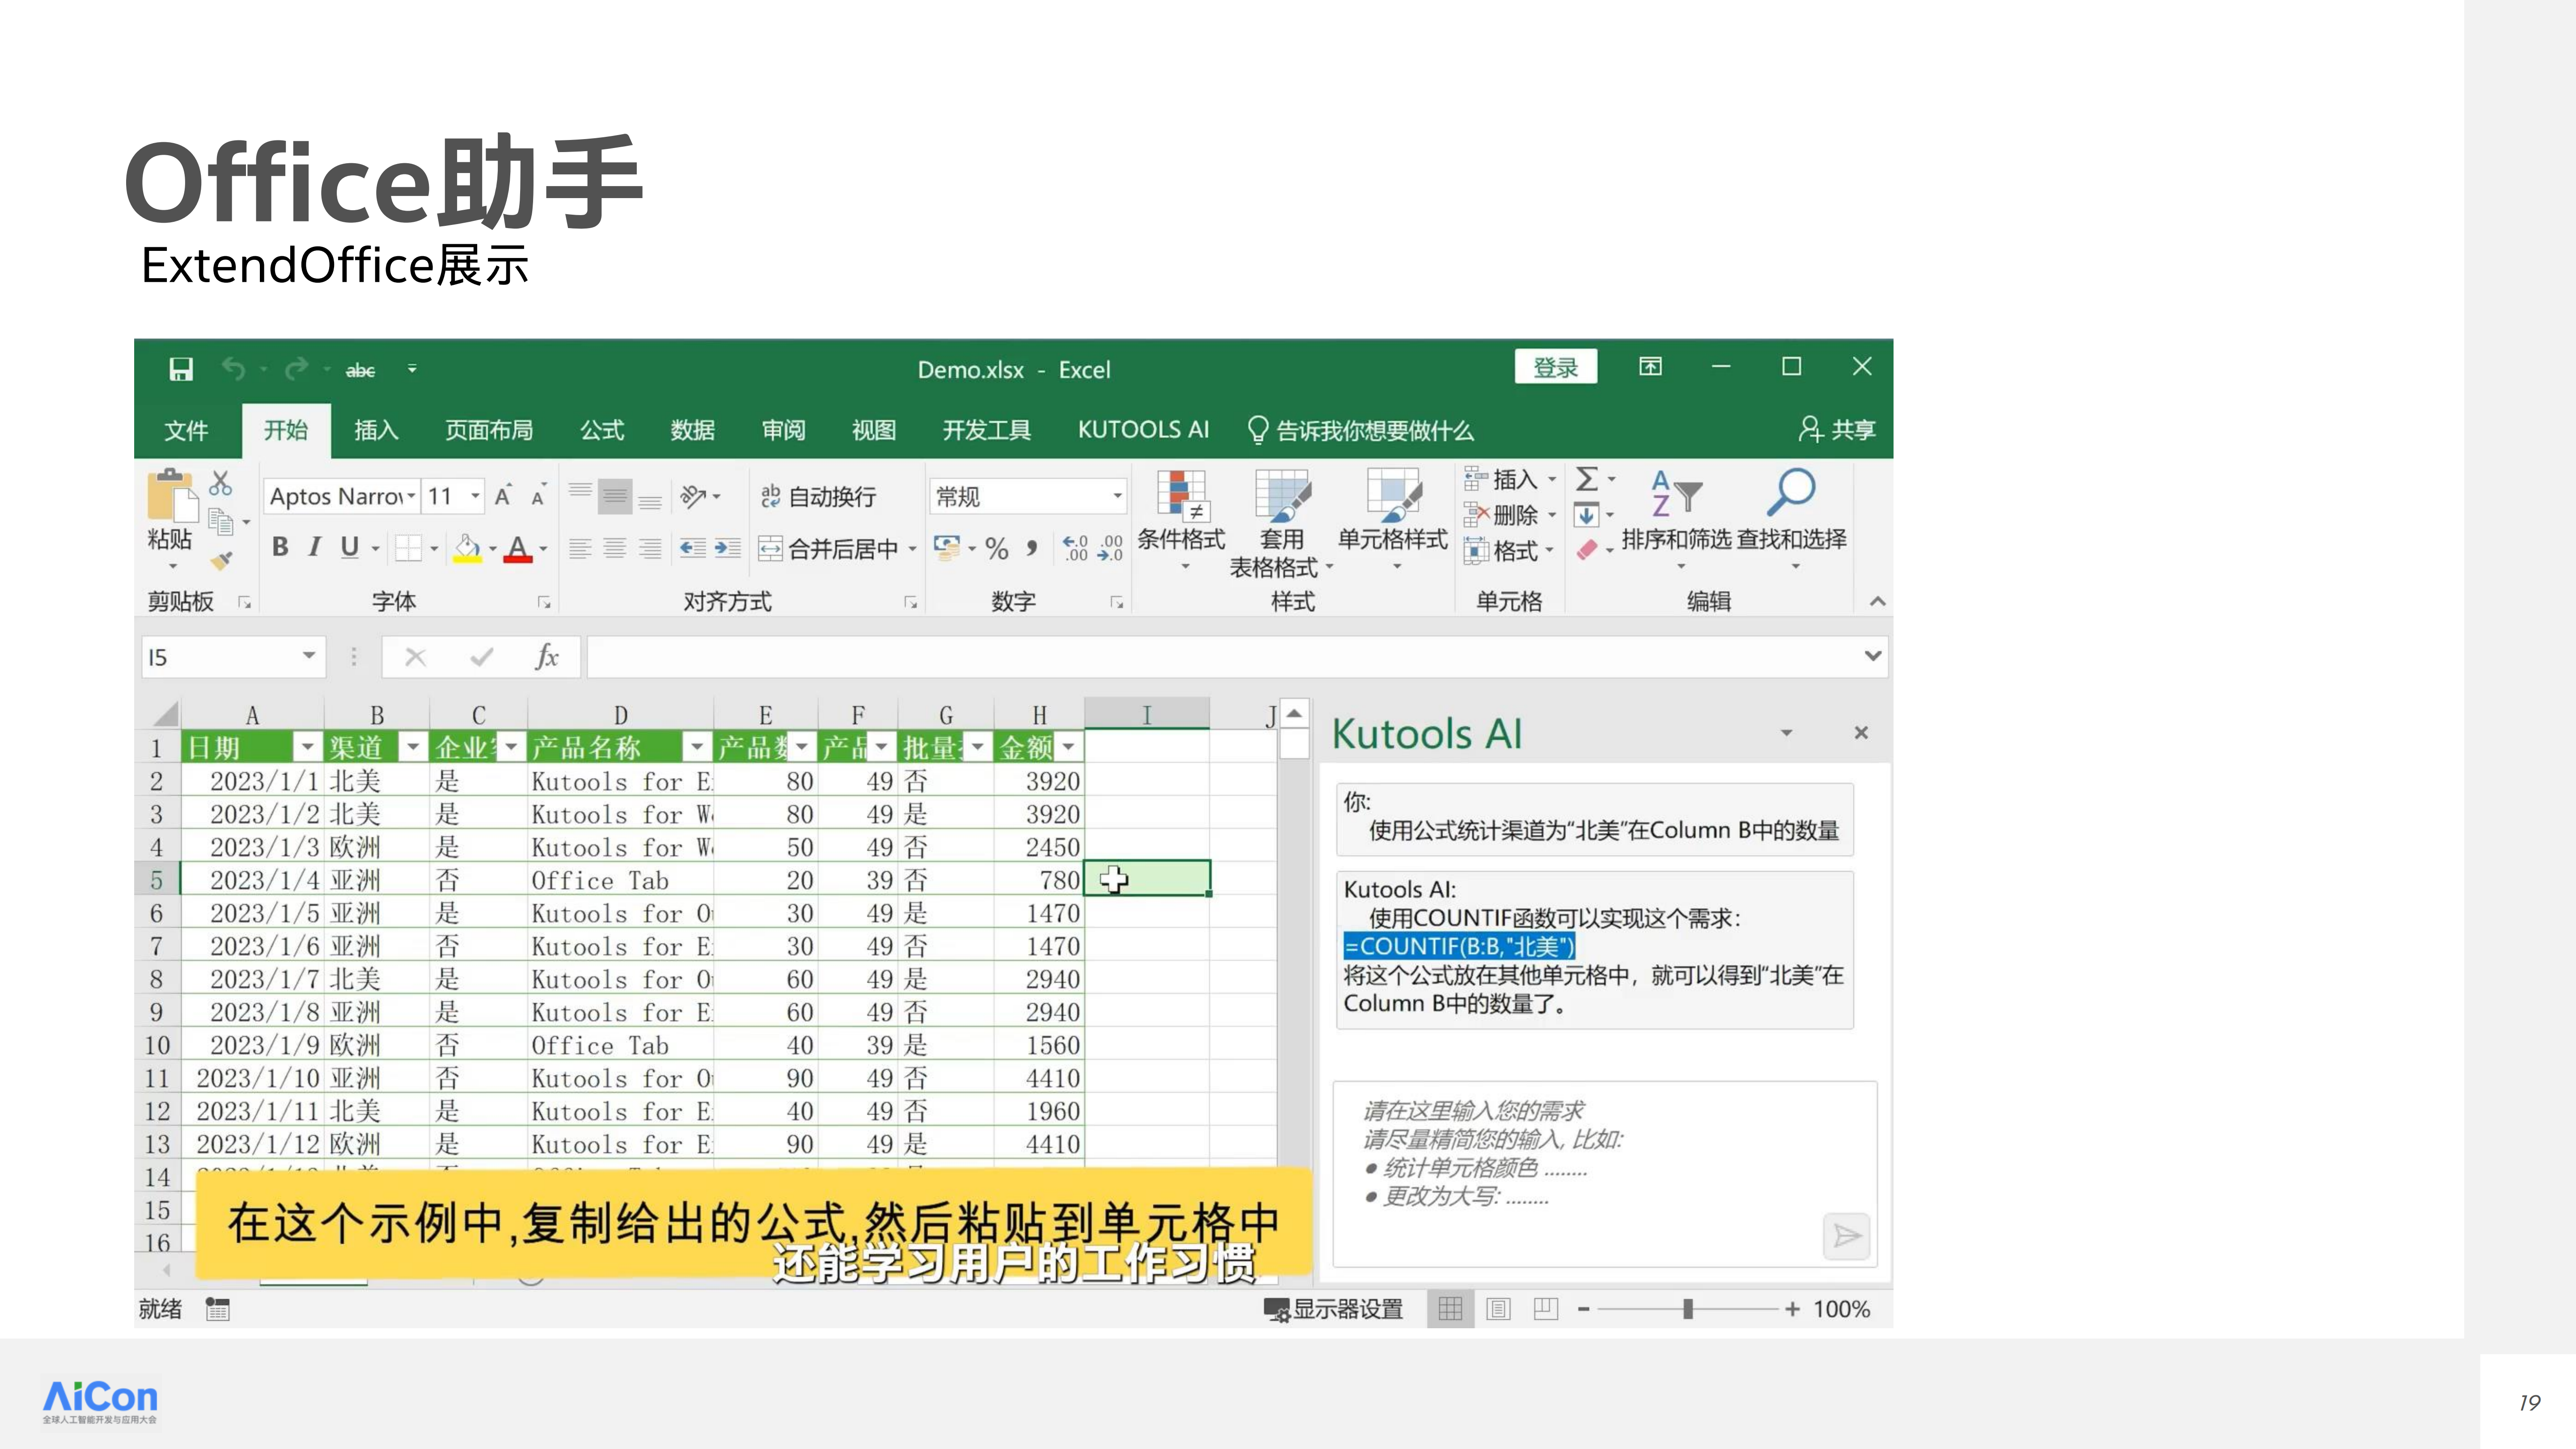
Task: Click the Cut scissors icon
Action: click(221, 483)
